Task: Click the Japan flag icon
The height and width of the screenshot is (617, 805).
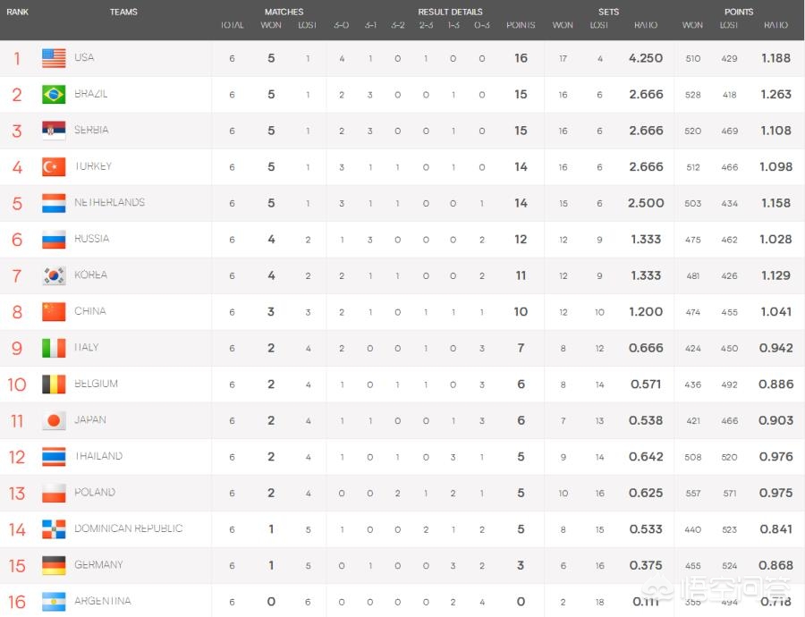Action: click(54, 420)
